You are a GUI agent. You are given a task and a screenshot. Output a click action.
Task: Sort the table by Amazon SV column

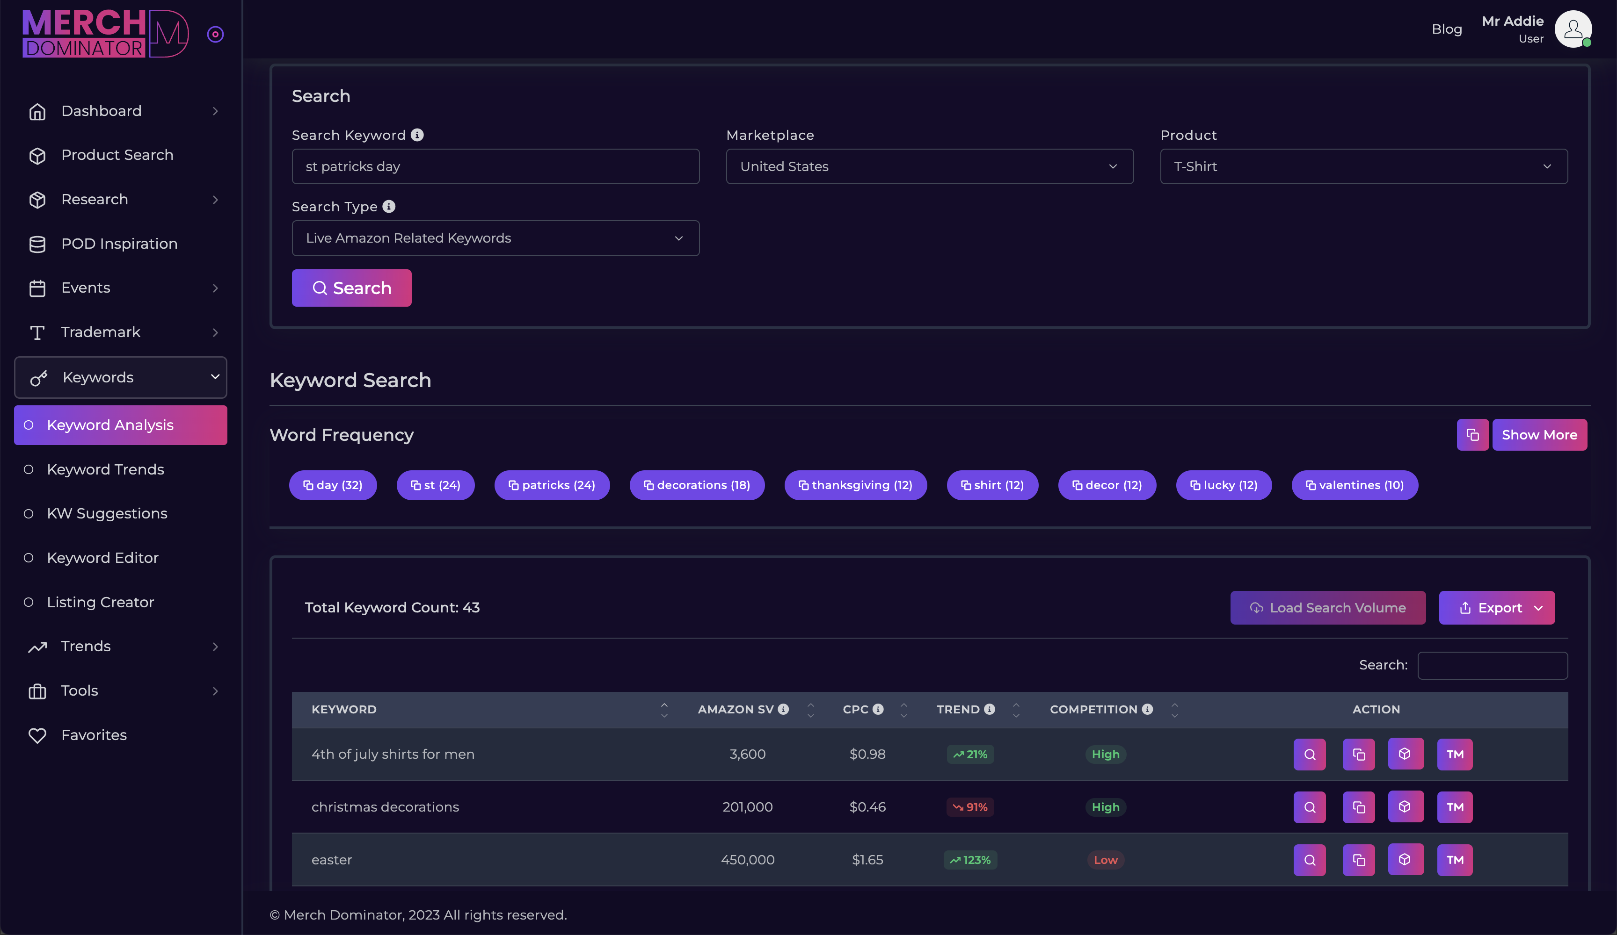tap(810, 709)
